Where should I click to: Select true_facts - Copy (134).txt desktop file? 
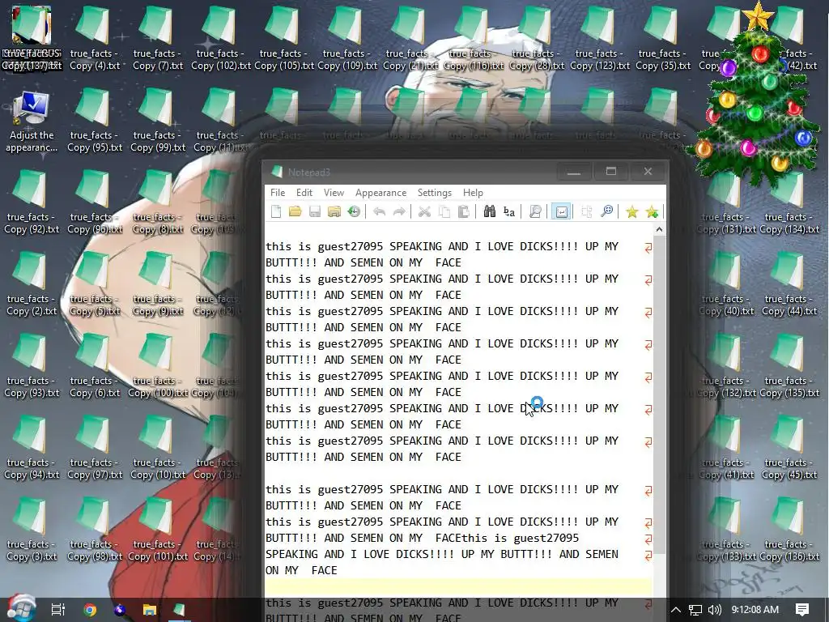pyautogui.click(x=789, y=202)
